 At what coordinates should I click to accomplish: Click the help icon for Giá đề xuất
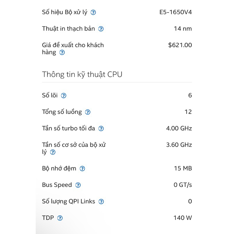[62, 53]
